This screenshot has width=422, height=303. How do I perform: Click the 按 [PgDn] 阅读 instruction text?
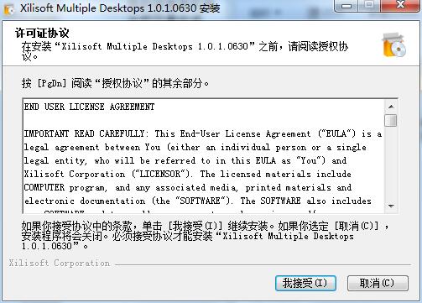click(x=115, y=83)
